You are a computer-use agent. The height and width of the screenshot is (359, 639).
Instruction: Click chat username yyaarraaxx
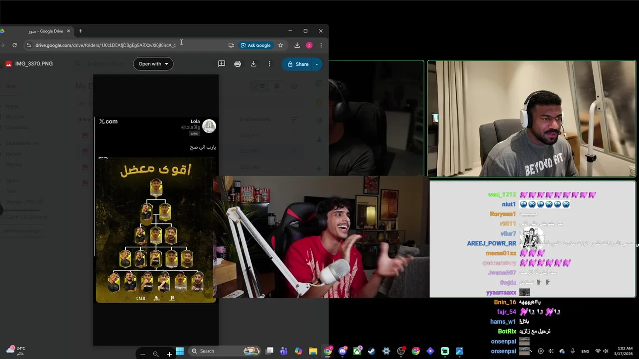[501, 293]
